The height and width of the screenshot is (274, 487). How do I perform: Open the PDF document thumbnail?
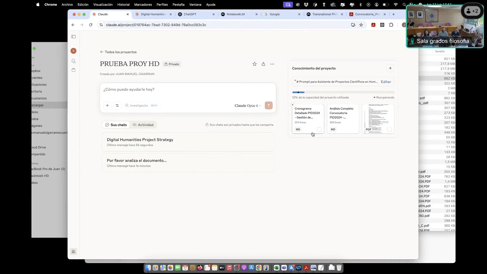point(378,119)
